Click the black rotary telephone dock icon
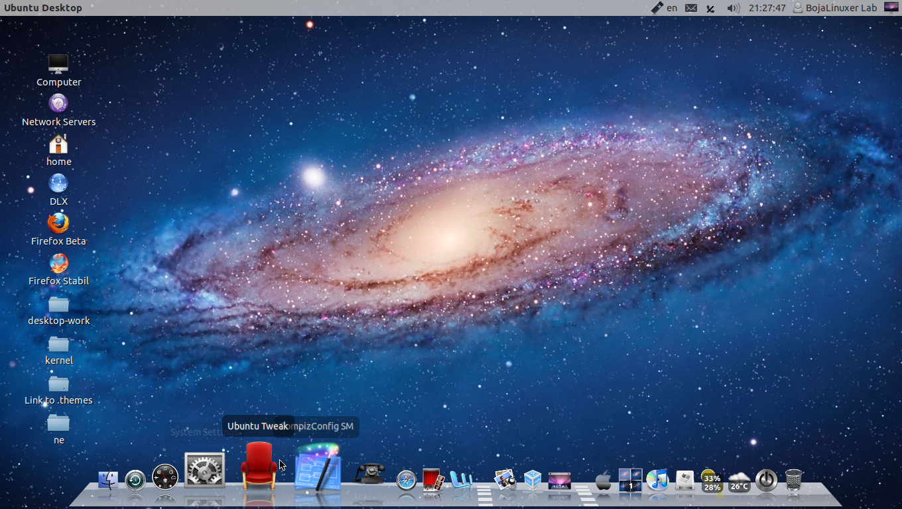The image size is (902, 509). (x=370, y=473)
